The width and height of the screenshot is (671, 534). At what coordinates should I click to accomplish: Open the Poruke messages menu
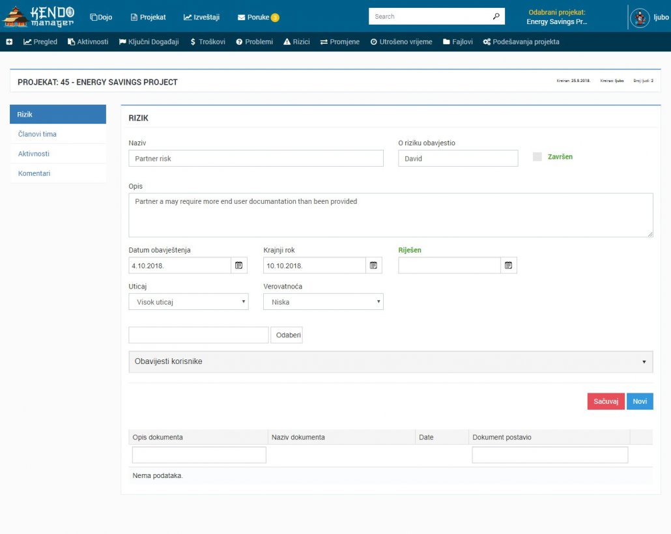(x=253, y=17)
